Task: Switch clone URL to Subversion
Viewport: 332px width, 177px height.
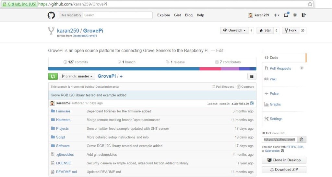Action: tap(272, 151)
